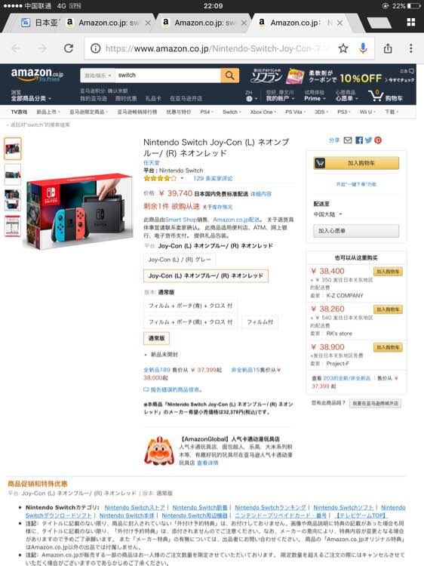This screenshot has height=566, width=424.
Task: Reload the page with the refresh icon
Action: tap(69, 48)
